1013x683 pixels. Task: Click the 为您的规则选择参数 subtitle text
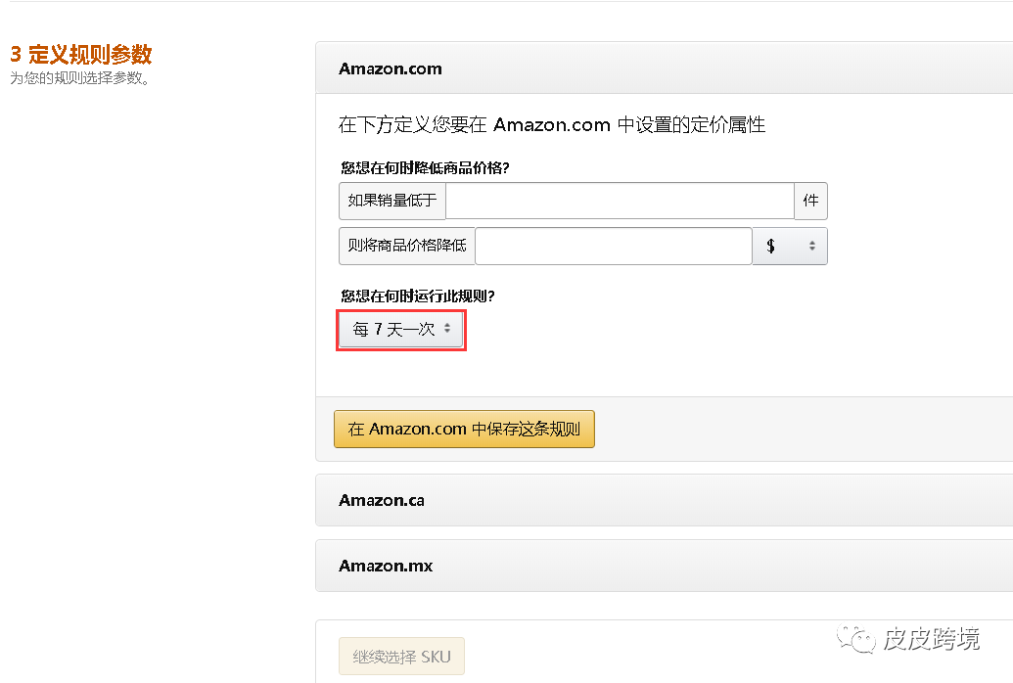pos(80,78)
